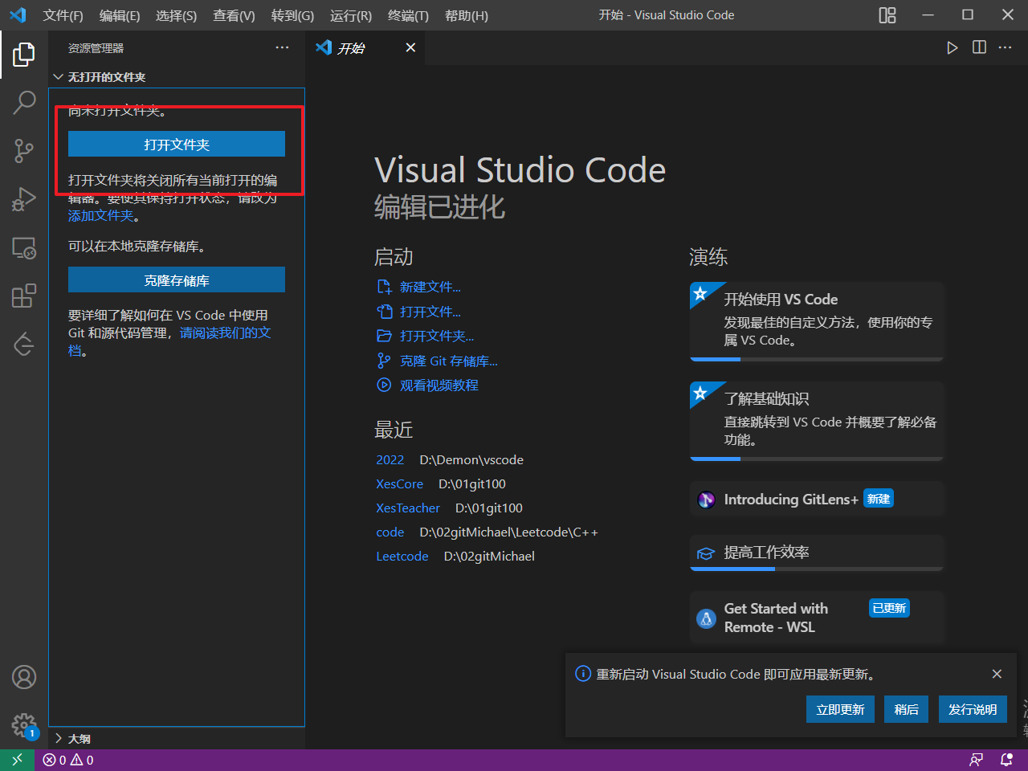This screenshot has width=1028, height=771.
Task: Open the 运行(R) menu
Action: (x=351, y=15)
